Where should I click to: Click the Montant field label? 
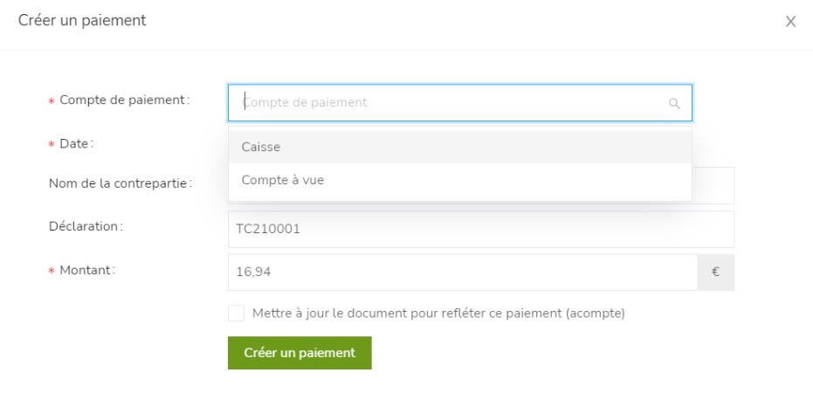(x=86, y=270)
